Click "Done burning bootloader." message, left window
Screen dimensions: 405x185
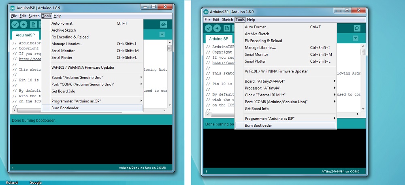pyautogui.click(x=34, y=121)
